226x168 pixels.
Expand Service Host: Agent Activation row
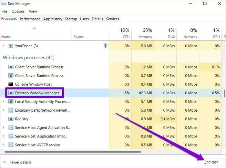click(x=3, y=127)
